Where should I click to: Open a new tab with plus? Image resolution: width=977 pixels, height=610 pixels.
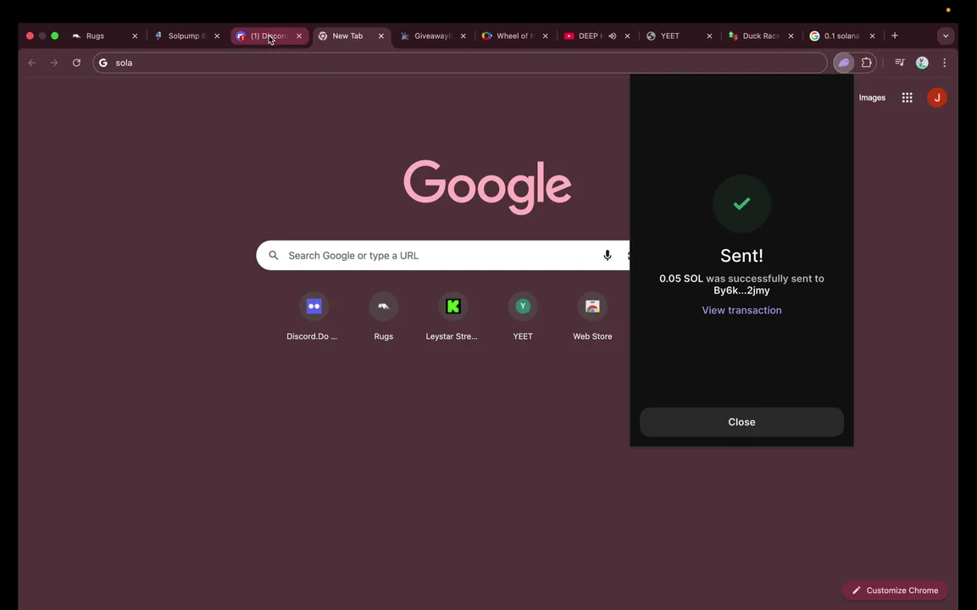tap(895, 36)
